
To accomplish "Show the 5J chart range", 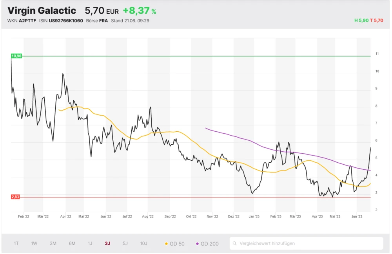I will coord(125,243).
